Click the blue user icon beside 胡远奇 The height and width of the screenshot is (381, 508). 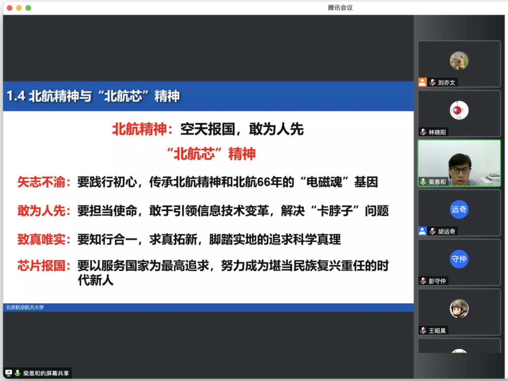422,231
